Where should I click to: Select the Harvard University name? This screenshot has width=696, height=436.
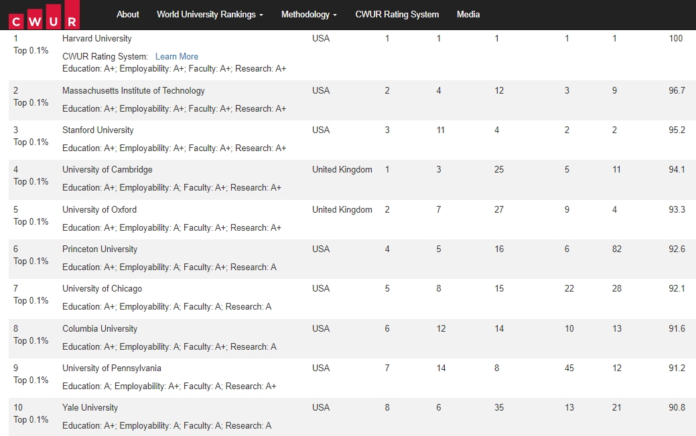point(97,39)
